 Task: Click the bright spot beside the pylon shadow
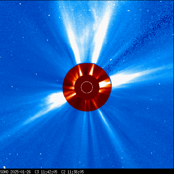point(111,60)
